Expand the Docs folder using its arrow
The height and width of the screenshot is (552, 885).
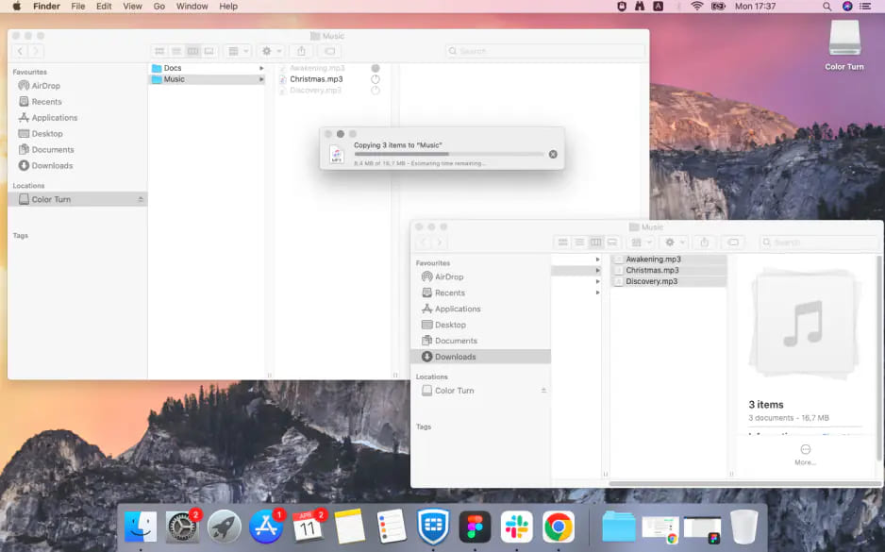click(261, 68)
